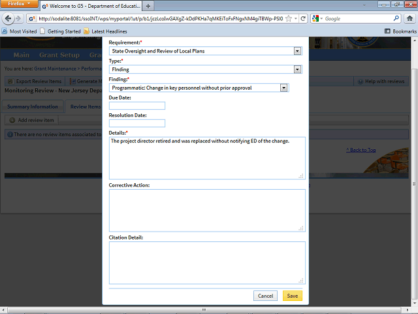Click the browser Forward arrow button
This screenshot has height=314, width=418.
click(18, 18)
